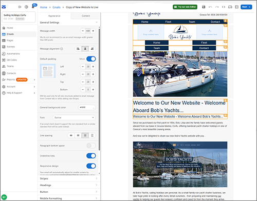257x201 pixels.
Task: Decrease message width with minus button
Action: 83,31
